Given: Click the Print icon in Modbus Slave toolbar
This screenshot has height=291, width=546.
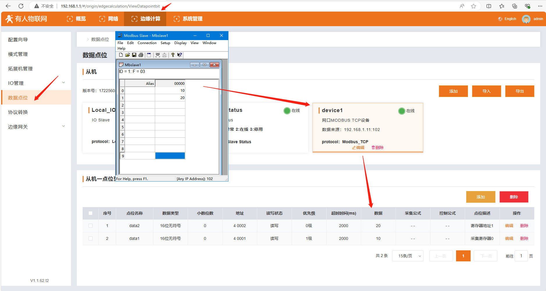Looking at the screenshot, I should point(141,55).
